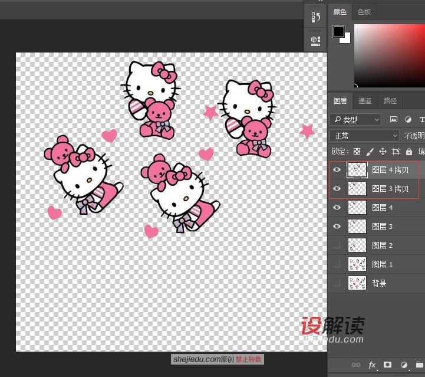This screenshot has width=425, height=377.
Task: Click the link layers icon
Action: tap(356, 365)
